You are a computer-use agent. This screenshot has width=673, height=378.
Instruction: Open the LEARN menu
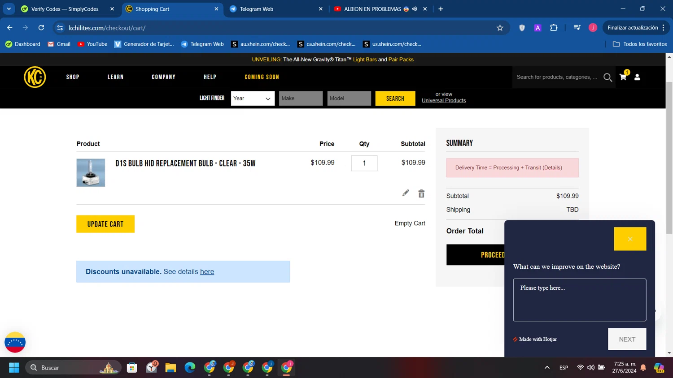[115, 77]
